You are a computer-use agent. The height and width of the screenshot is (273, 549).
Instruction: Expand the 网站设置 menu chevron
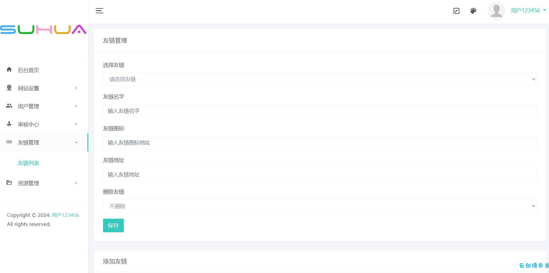pyautogui.click(x=76, y=88)
